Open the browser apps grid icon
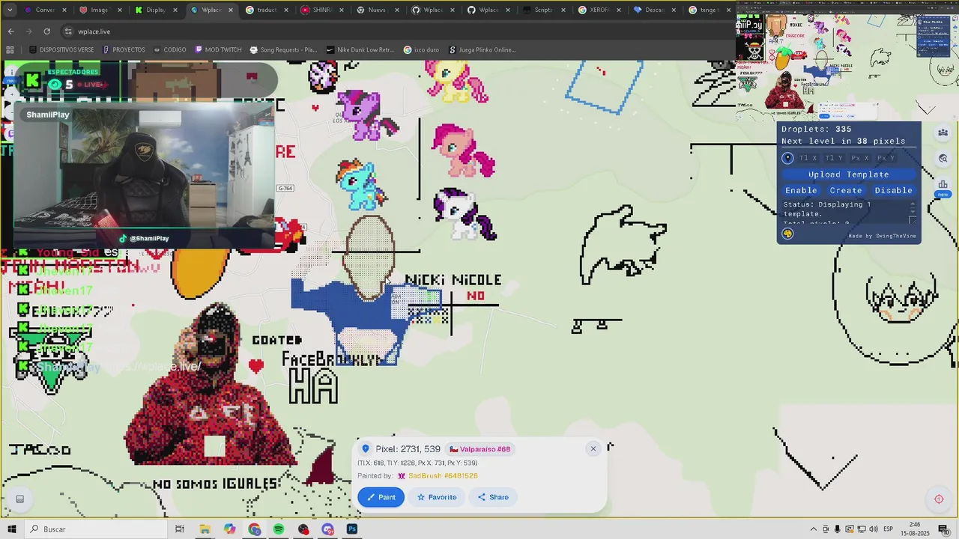Screen dimensions: 959x539 tap(10, 50)
